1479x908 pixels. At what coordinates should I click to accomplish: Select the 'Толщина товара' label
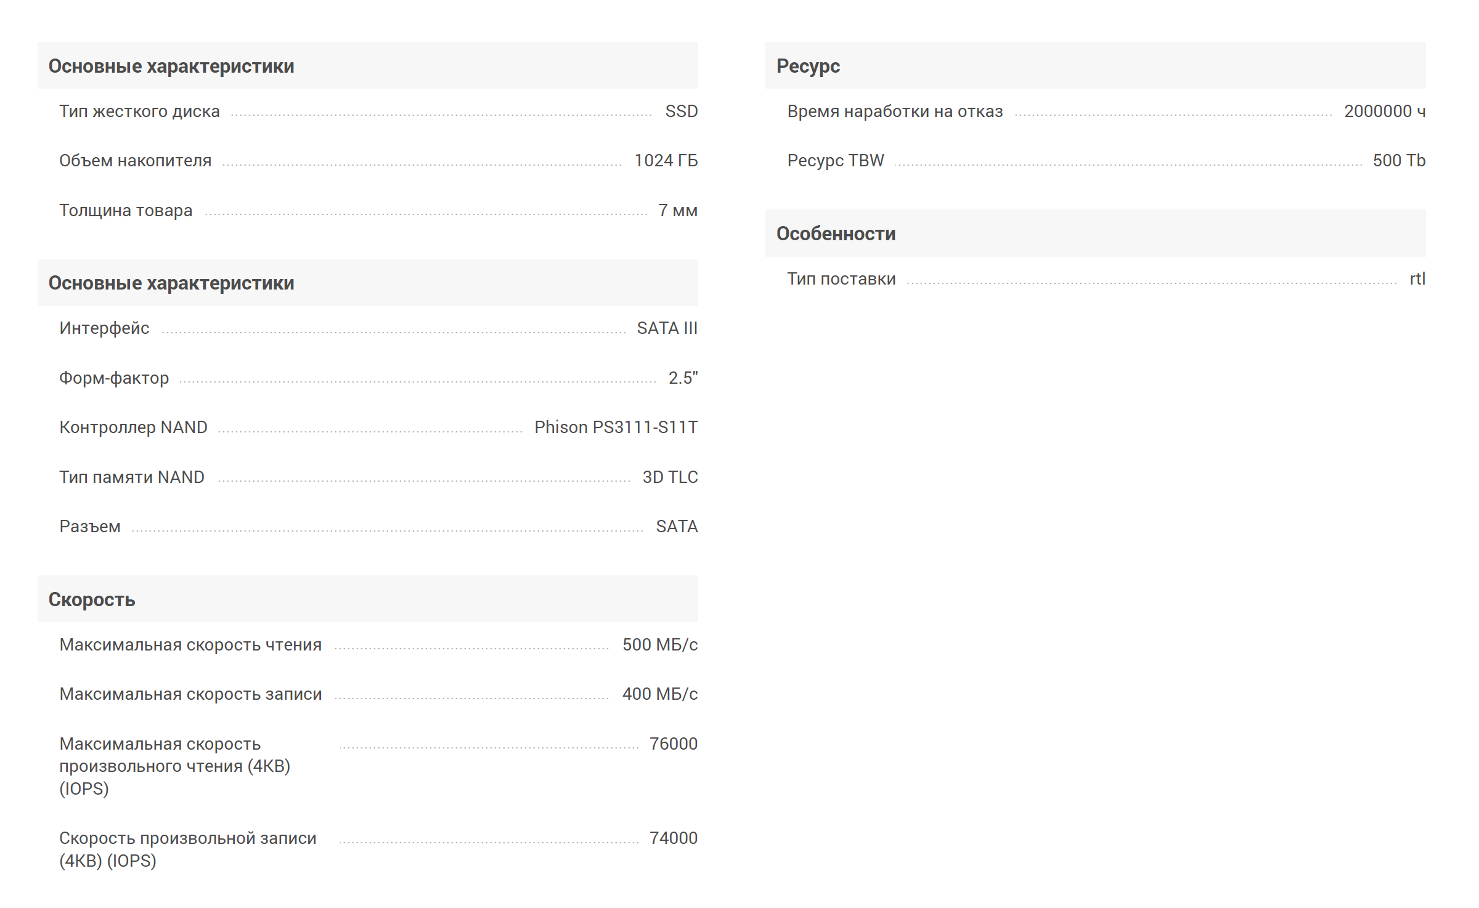126,211
